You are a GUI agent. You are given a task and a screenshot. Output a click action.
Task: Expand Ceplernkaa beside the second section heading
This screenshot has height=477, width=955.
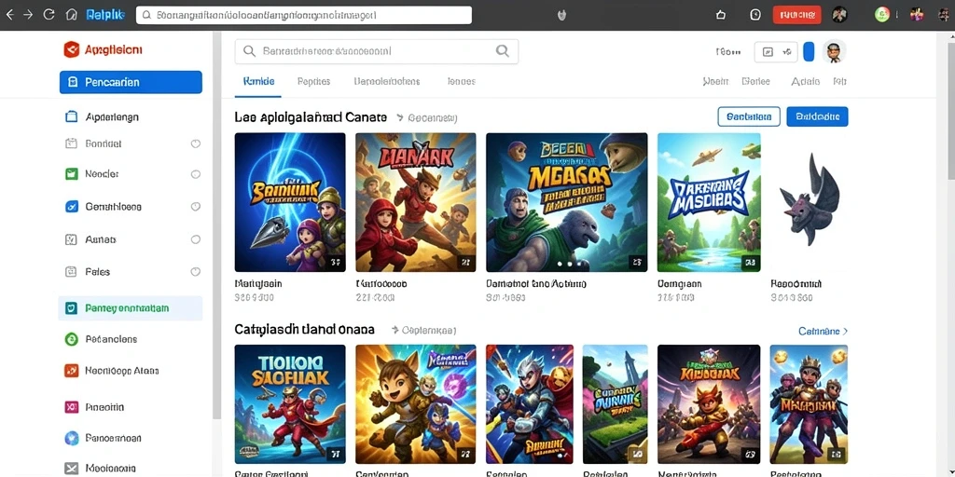coord(423,331)
